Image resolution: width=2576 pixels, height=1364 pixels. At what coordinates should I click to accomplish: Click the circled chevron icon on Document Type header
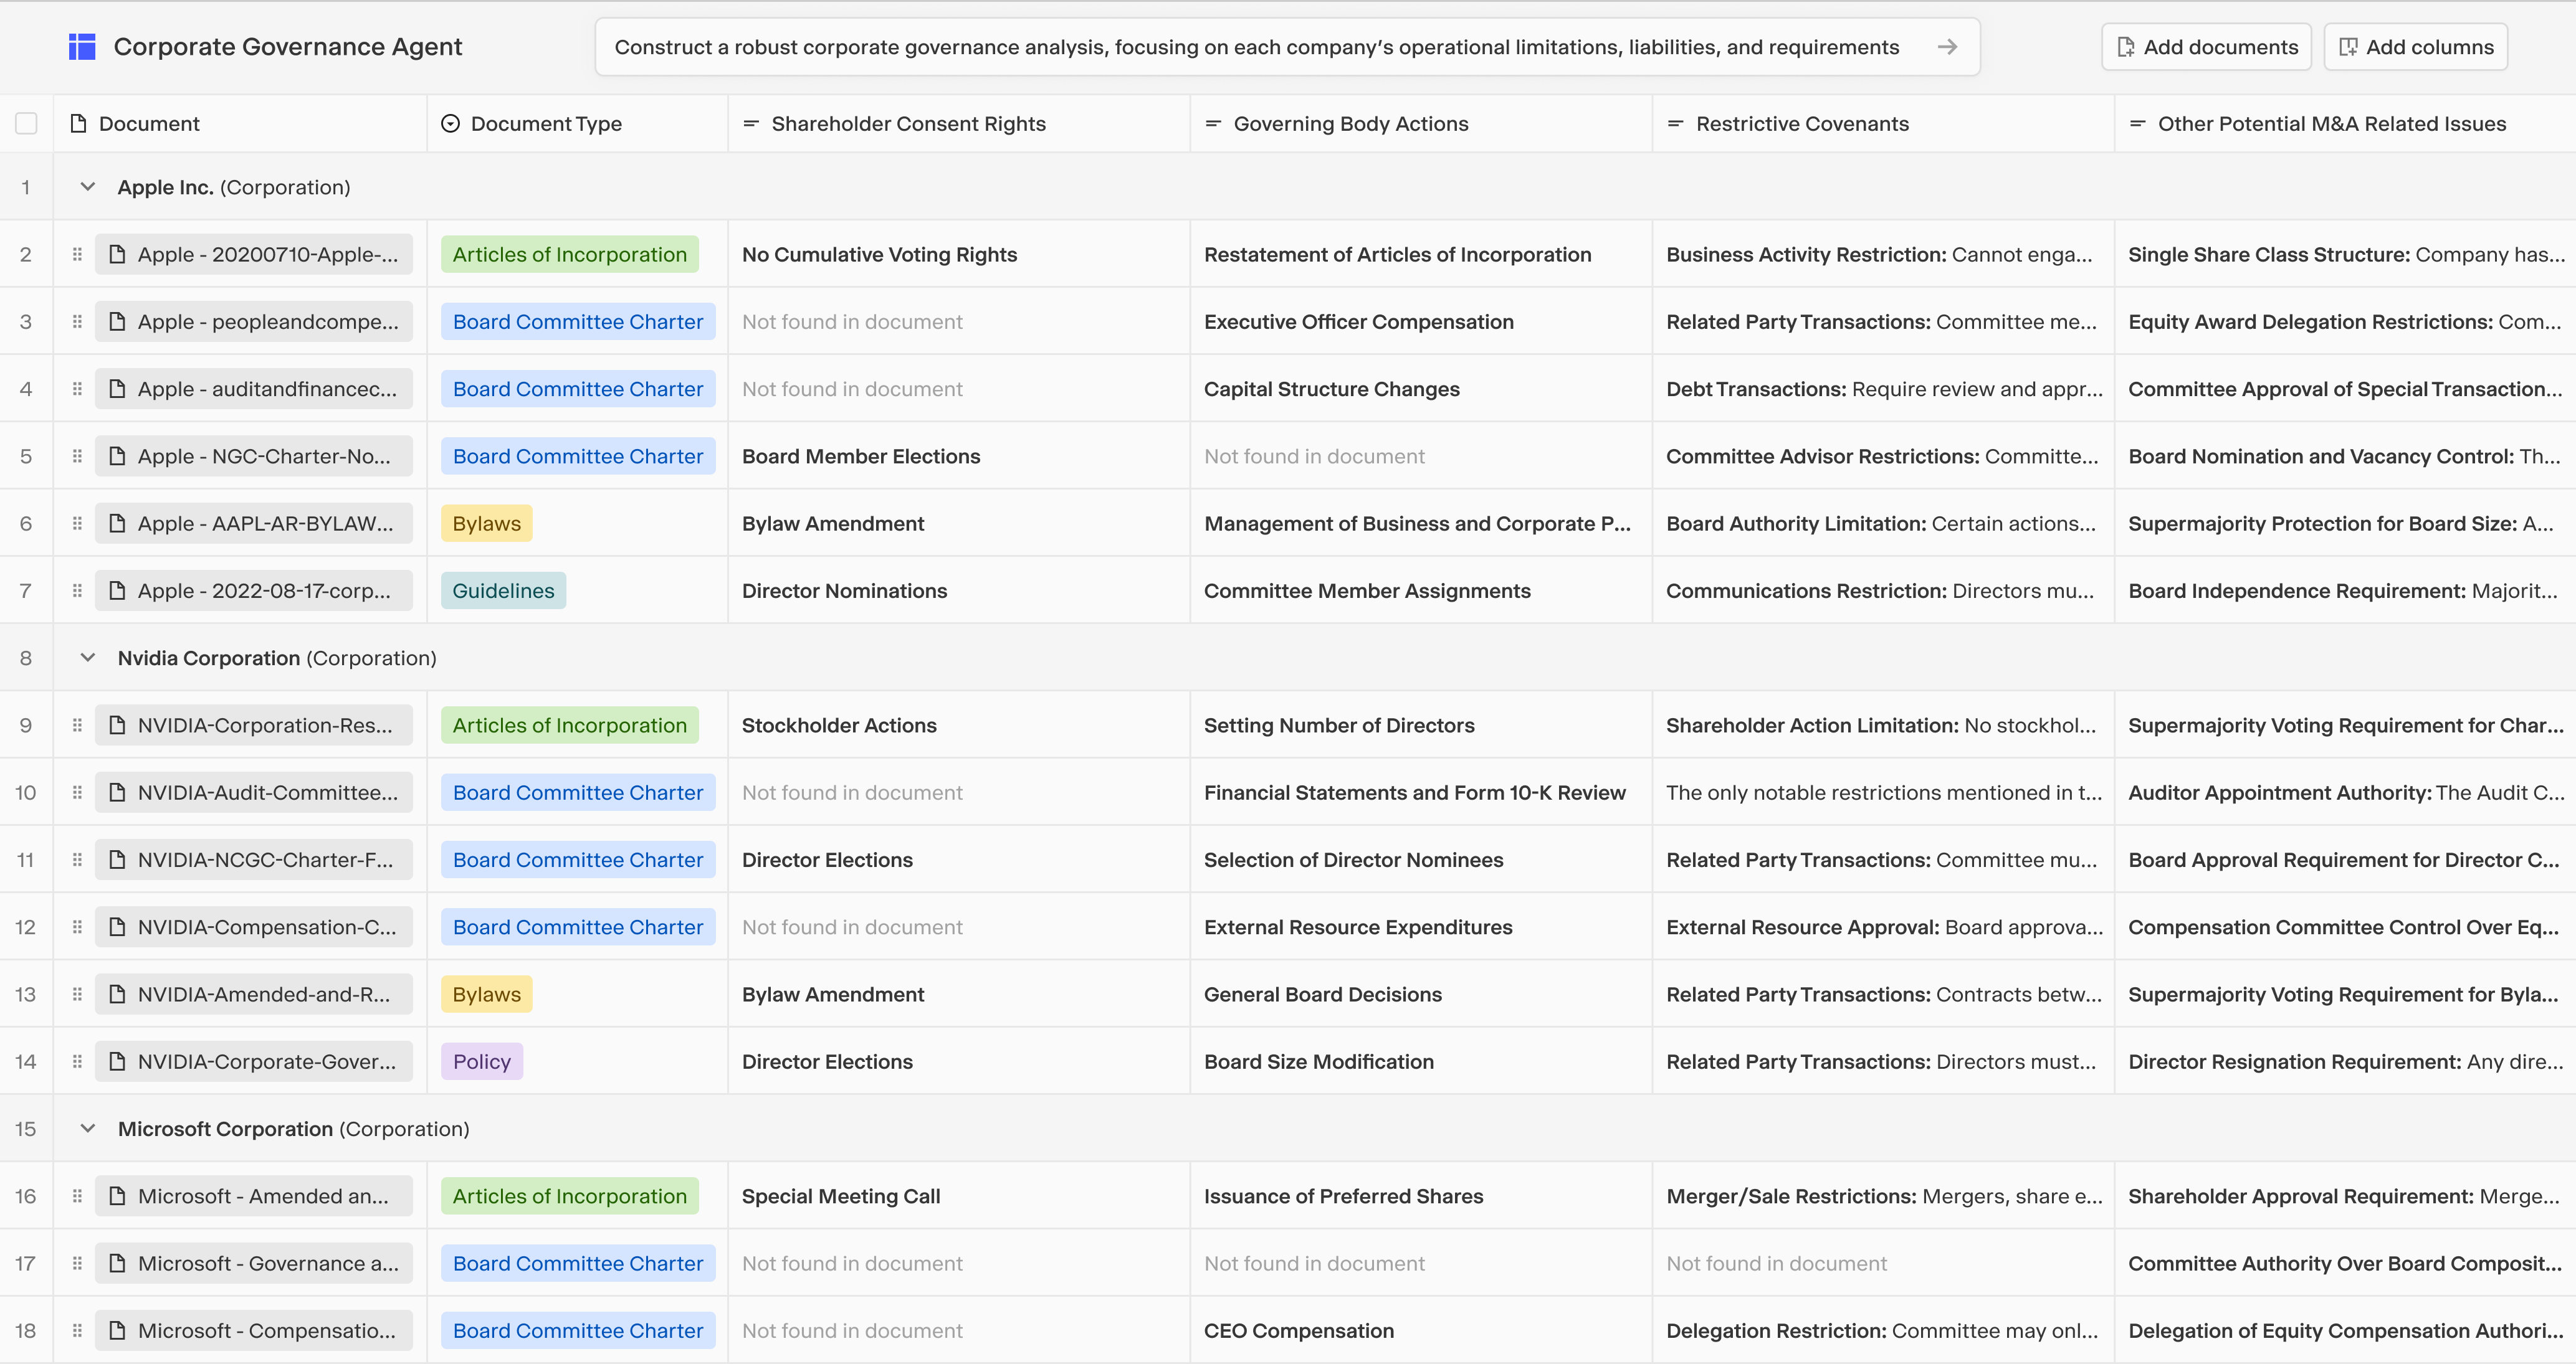(449, 123)
